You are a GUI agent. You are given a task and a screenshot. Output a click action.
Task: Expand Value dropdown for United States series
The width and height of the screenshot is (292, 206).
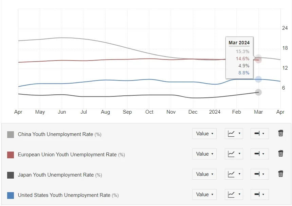coord(204,194)
